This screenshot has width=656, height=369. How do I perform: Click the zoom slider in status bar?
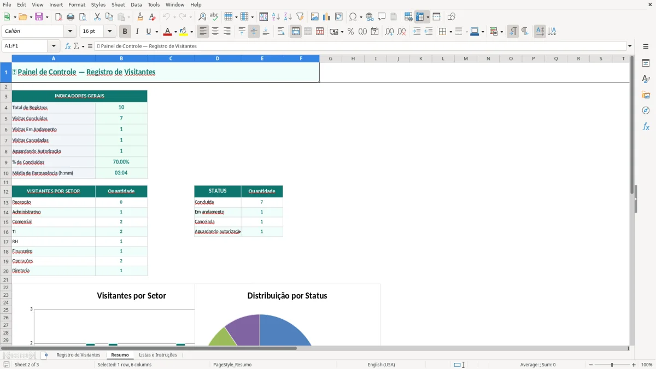coord(612,365)
